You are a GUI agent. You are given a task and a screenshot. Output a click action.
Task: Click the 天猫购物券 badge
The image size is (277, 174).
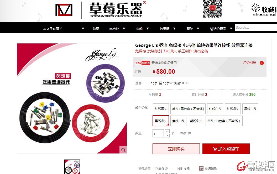142,63
